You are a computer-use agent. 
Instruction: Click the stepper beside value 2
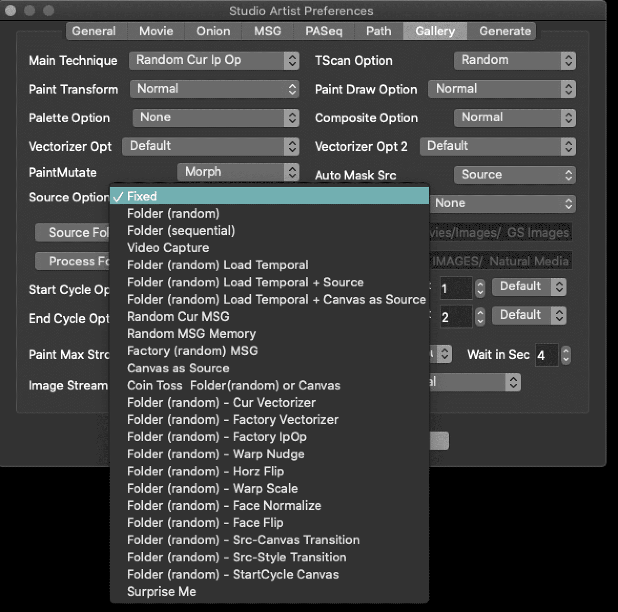[480, 317]
